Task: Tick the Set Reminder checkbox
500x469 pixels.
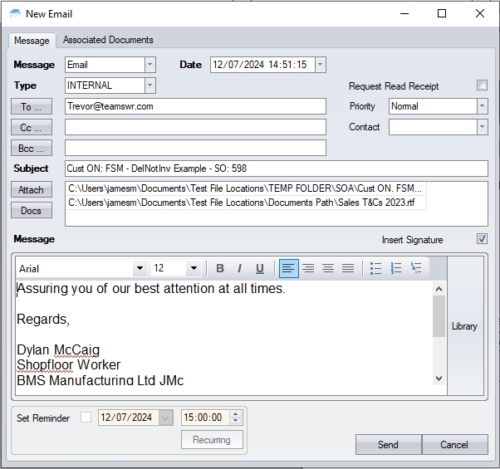Action: (86, 418)
